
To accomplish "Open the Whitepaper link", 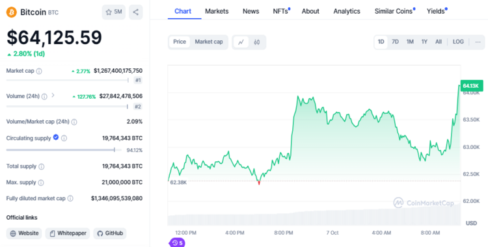I will (x=68, y=233).
